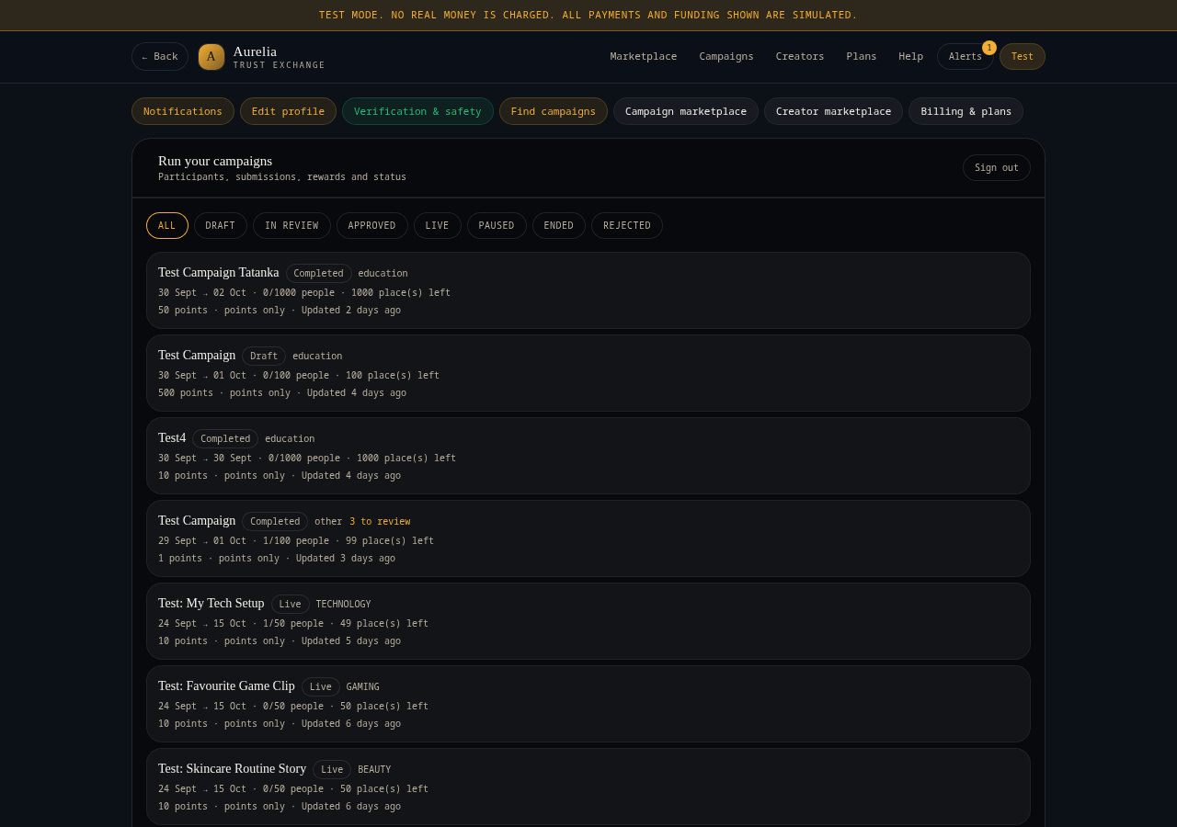Click the "3 to review" label
Viewport: 1177px width, 827px height.
(x=380, y=522)
